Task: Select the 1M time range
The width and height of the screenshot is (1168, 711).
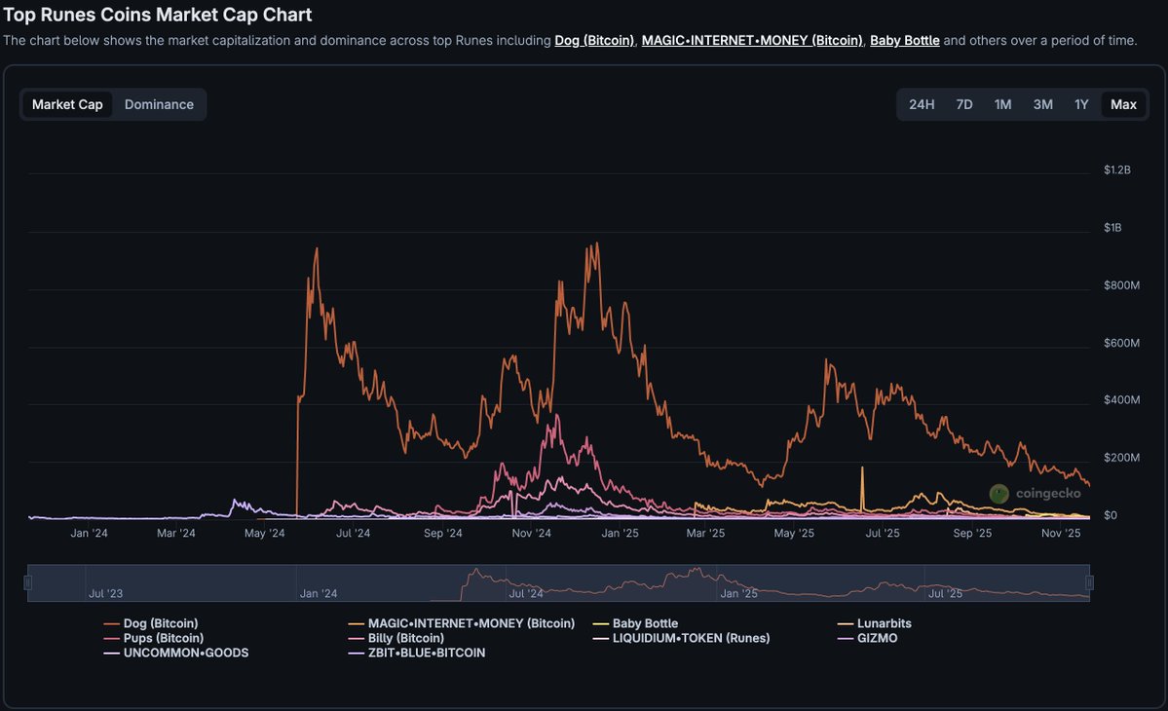Action: [x=1002, y=102]
